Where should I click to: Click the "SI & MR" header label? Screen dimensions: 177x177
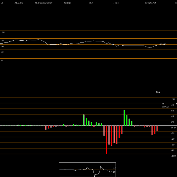pyautogui.click(x=19, y=3)
